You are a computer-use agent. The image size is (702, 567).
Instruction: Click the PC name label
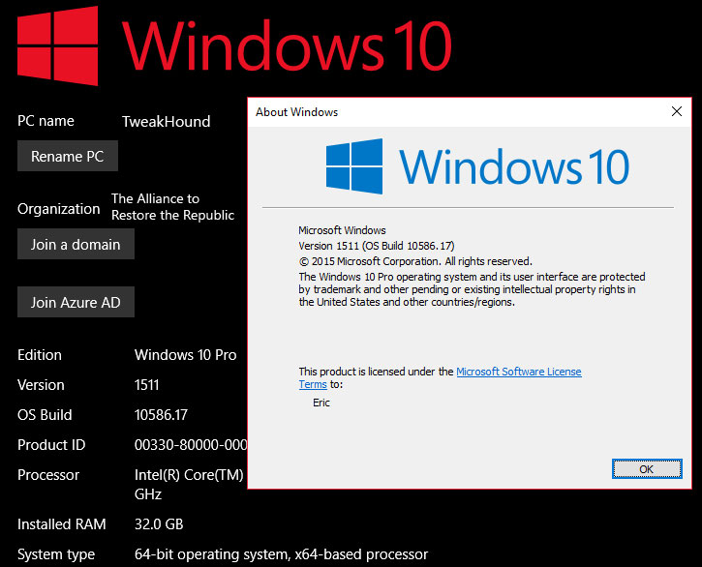click(x=46, y=121)
